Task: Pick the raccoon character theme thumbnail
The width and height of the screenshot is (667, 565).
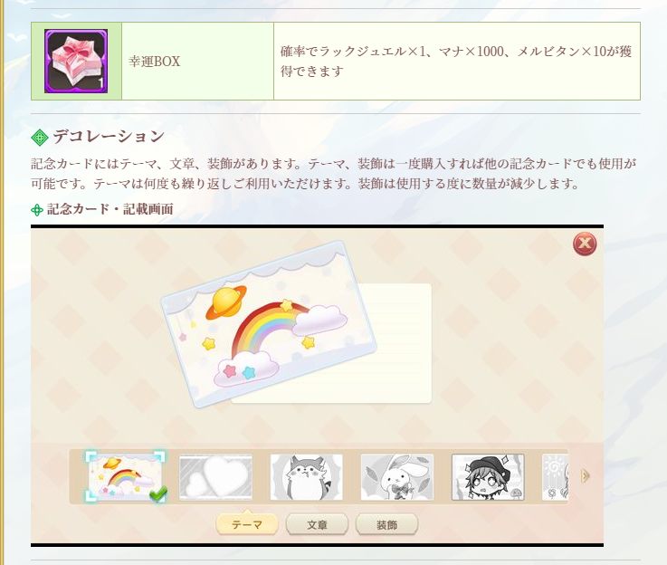Action: [x=306, y=477]
